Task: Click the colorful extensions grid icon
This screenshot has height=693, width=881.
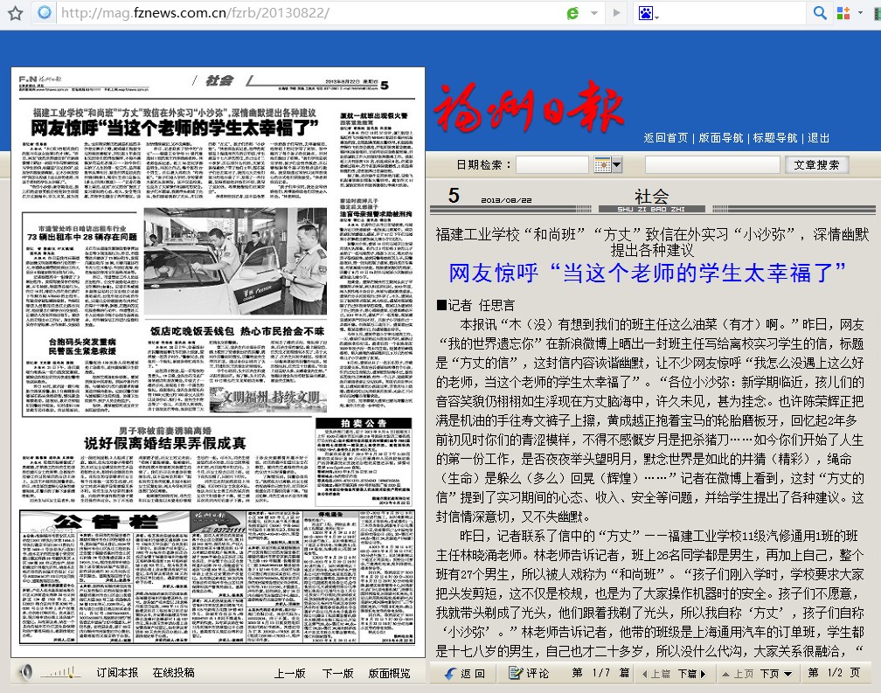Action: [x=843, y=14]
